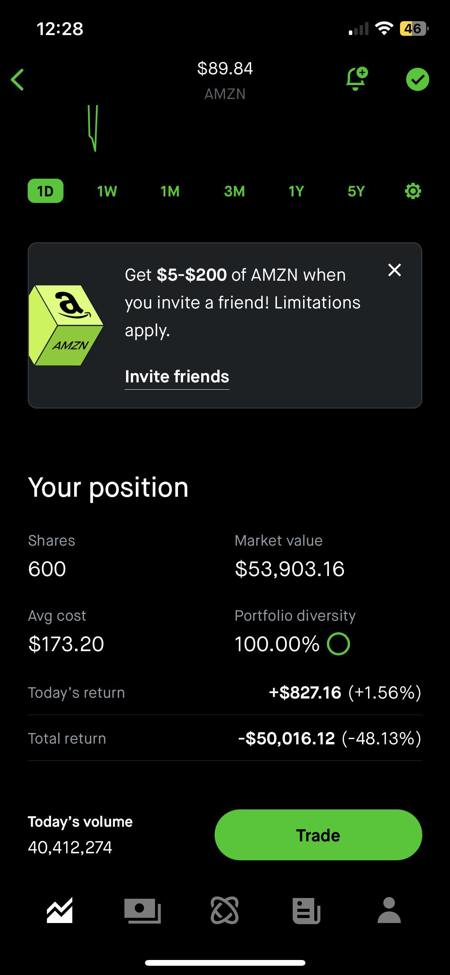Dismiss the invite a friend promo card
Image resolution: width=450 pixels, height=975 pixels.
click(x=395, y=270)
